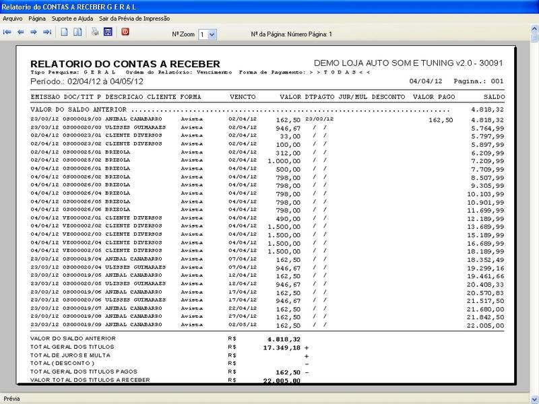Print the report with the printer icon
The image size is (539, 404).
click(95, 32)
